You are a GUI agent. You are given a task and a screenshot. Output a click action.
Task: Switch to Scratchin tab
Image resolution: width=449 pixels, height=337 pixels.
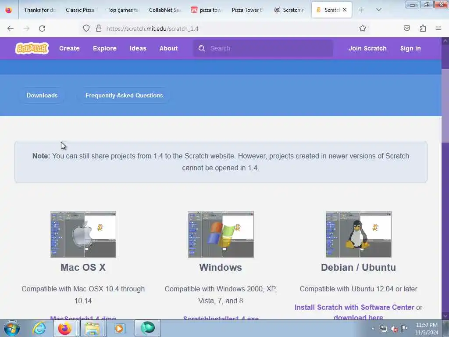[289, 10]
